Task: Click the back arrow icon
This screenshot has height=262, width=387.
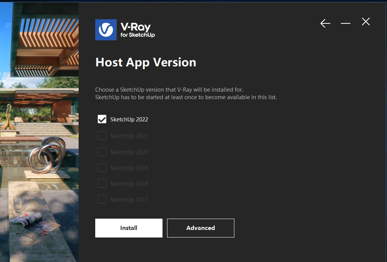Action: pyautogui.click(x=325, y=23)
